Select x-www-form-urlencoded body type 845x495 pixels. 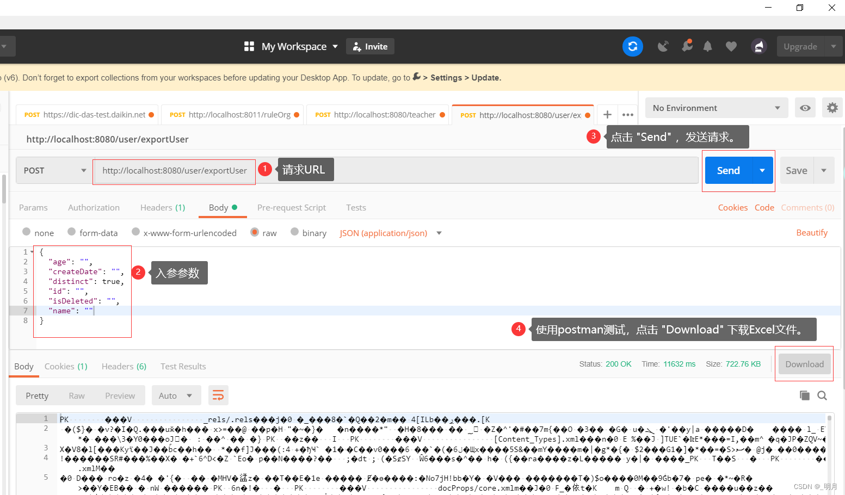(x=136, y=232)
